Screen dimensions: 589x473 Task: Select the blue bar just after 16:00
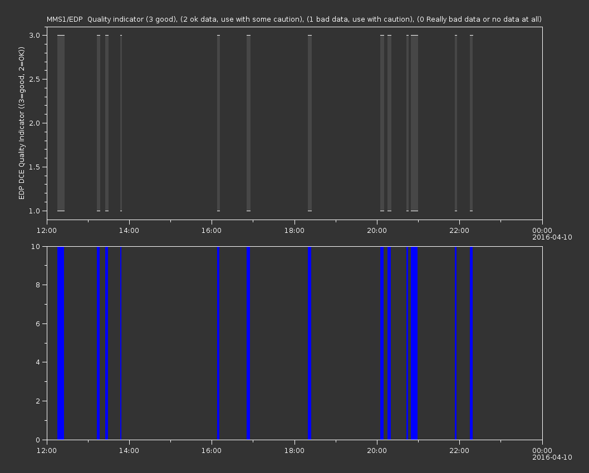click(218, 343)
